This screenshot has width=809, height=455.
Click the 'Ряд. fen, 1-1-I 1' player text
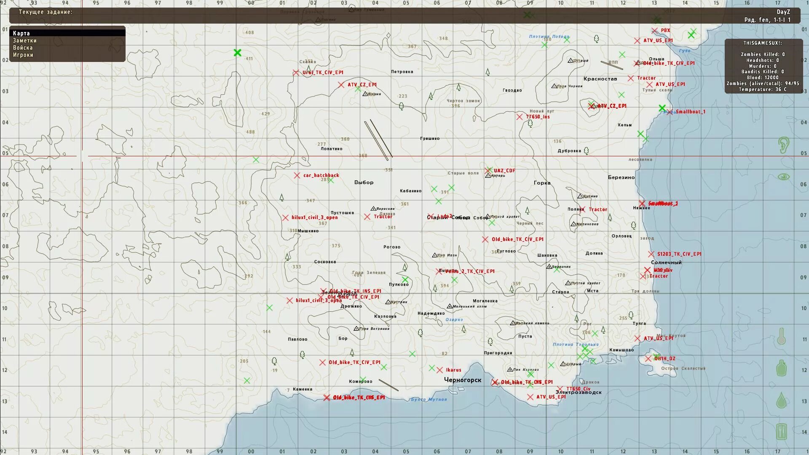coord(767,20)
